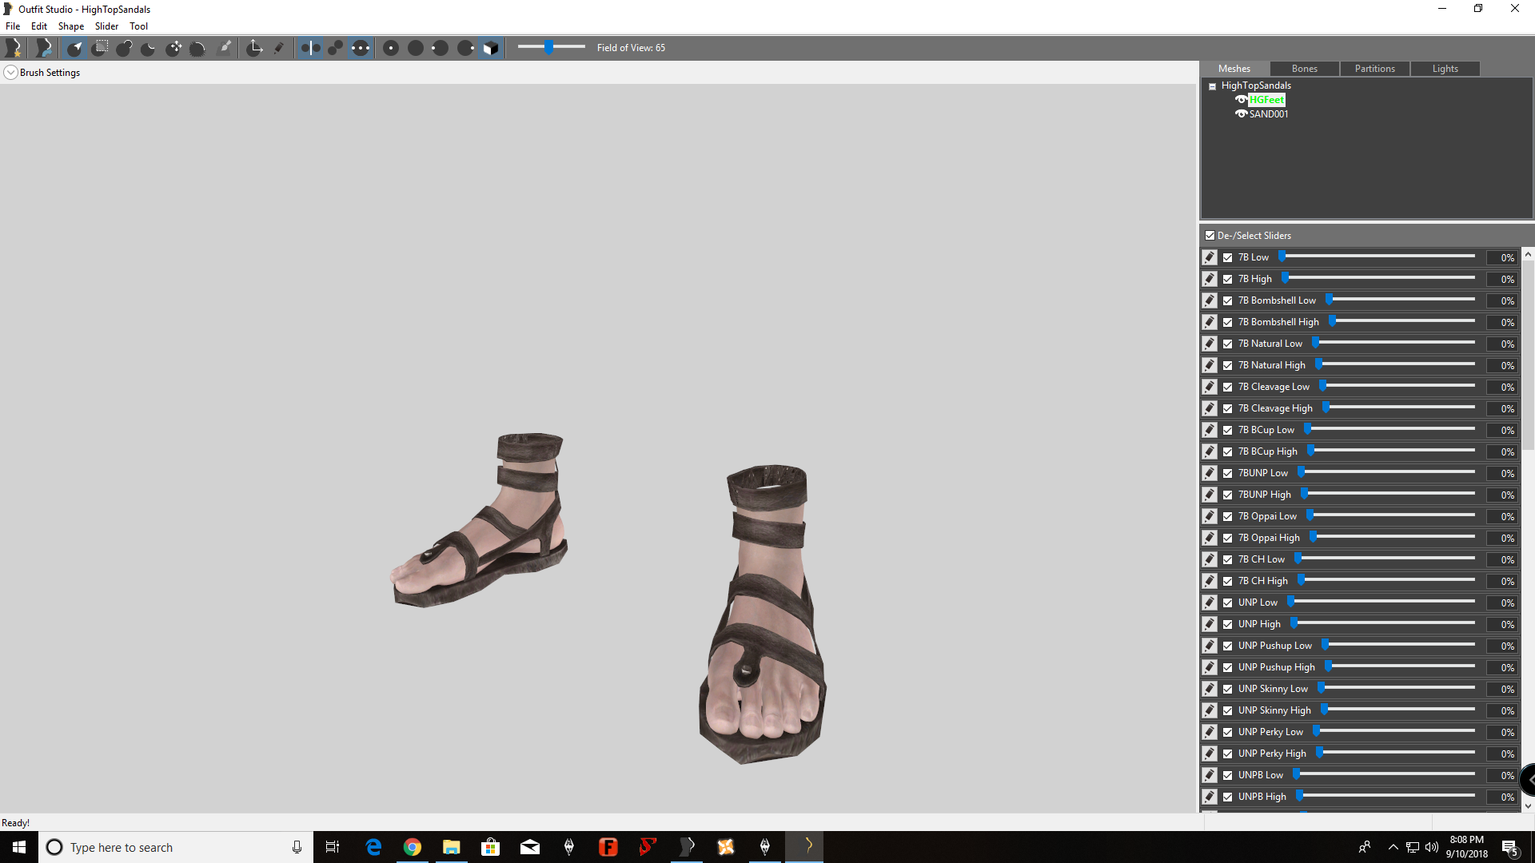This screenshot has width=1535, height=863.
Task: Switch to the Bones tab
Action: pos(1304,68)
